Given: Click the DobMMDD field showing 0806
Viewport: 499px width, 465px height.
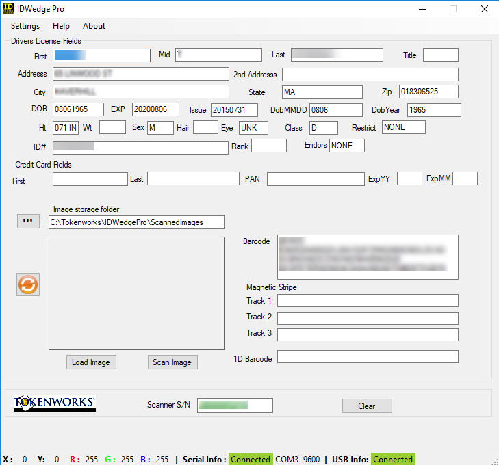Looking at the screenshot, I should (x=335, y=110).
